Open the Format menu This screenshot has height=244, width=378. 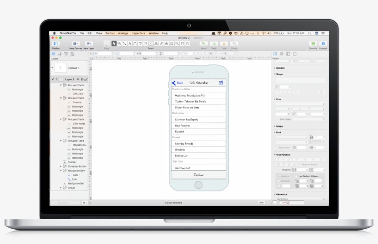(110, 33)
